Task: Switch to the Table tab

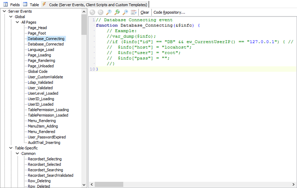Action: tap(34, 4)
